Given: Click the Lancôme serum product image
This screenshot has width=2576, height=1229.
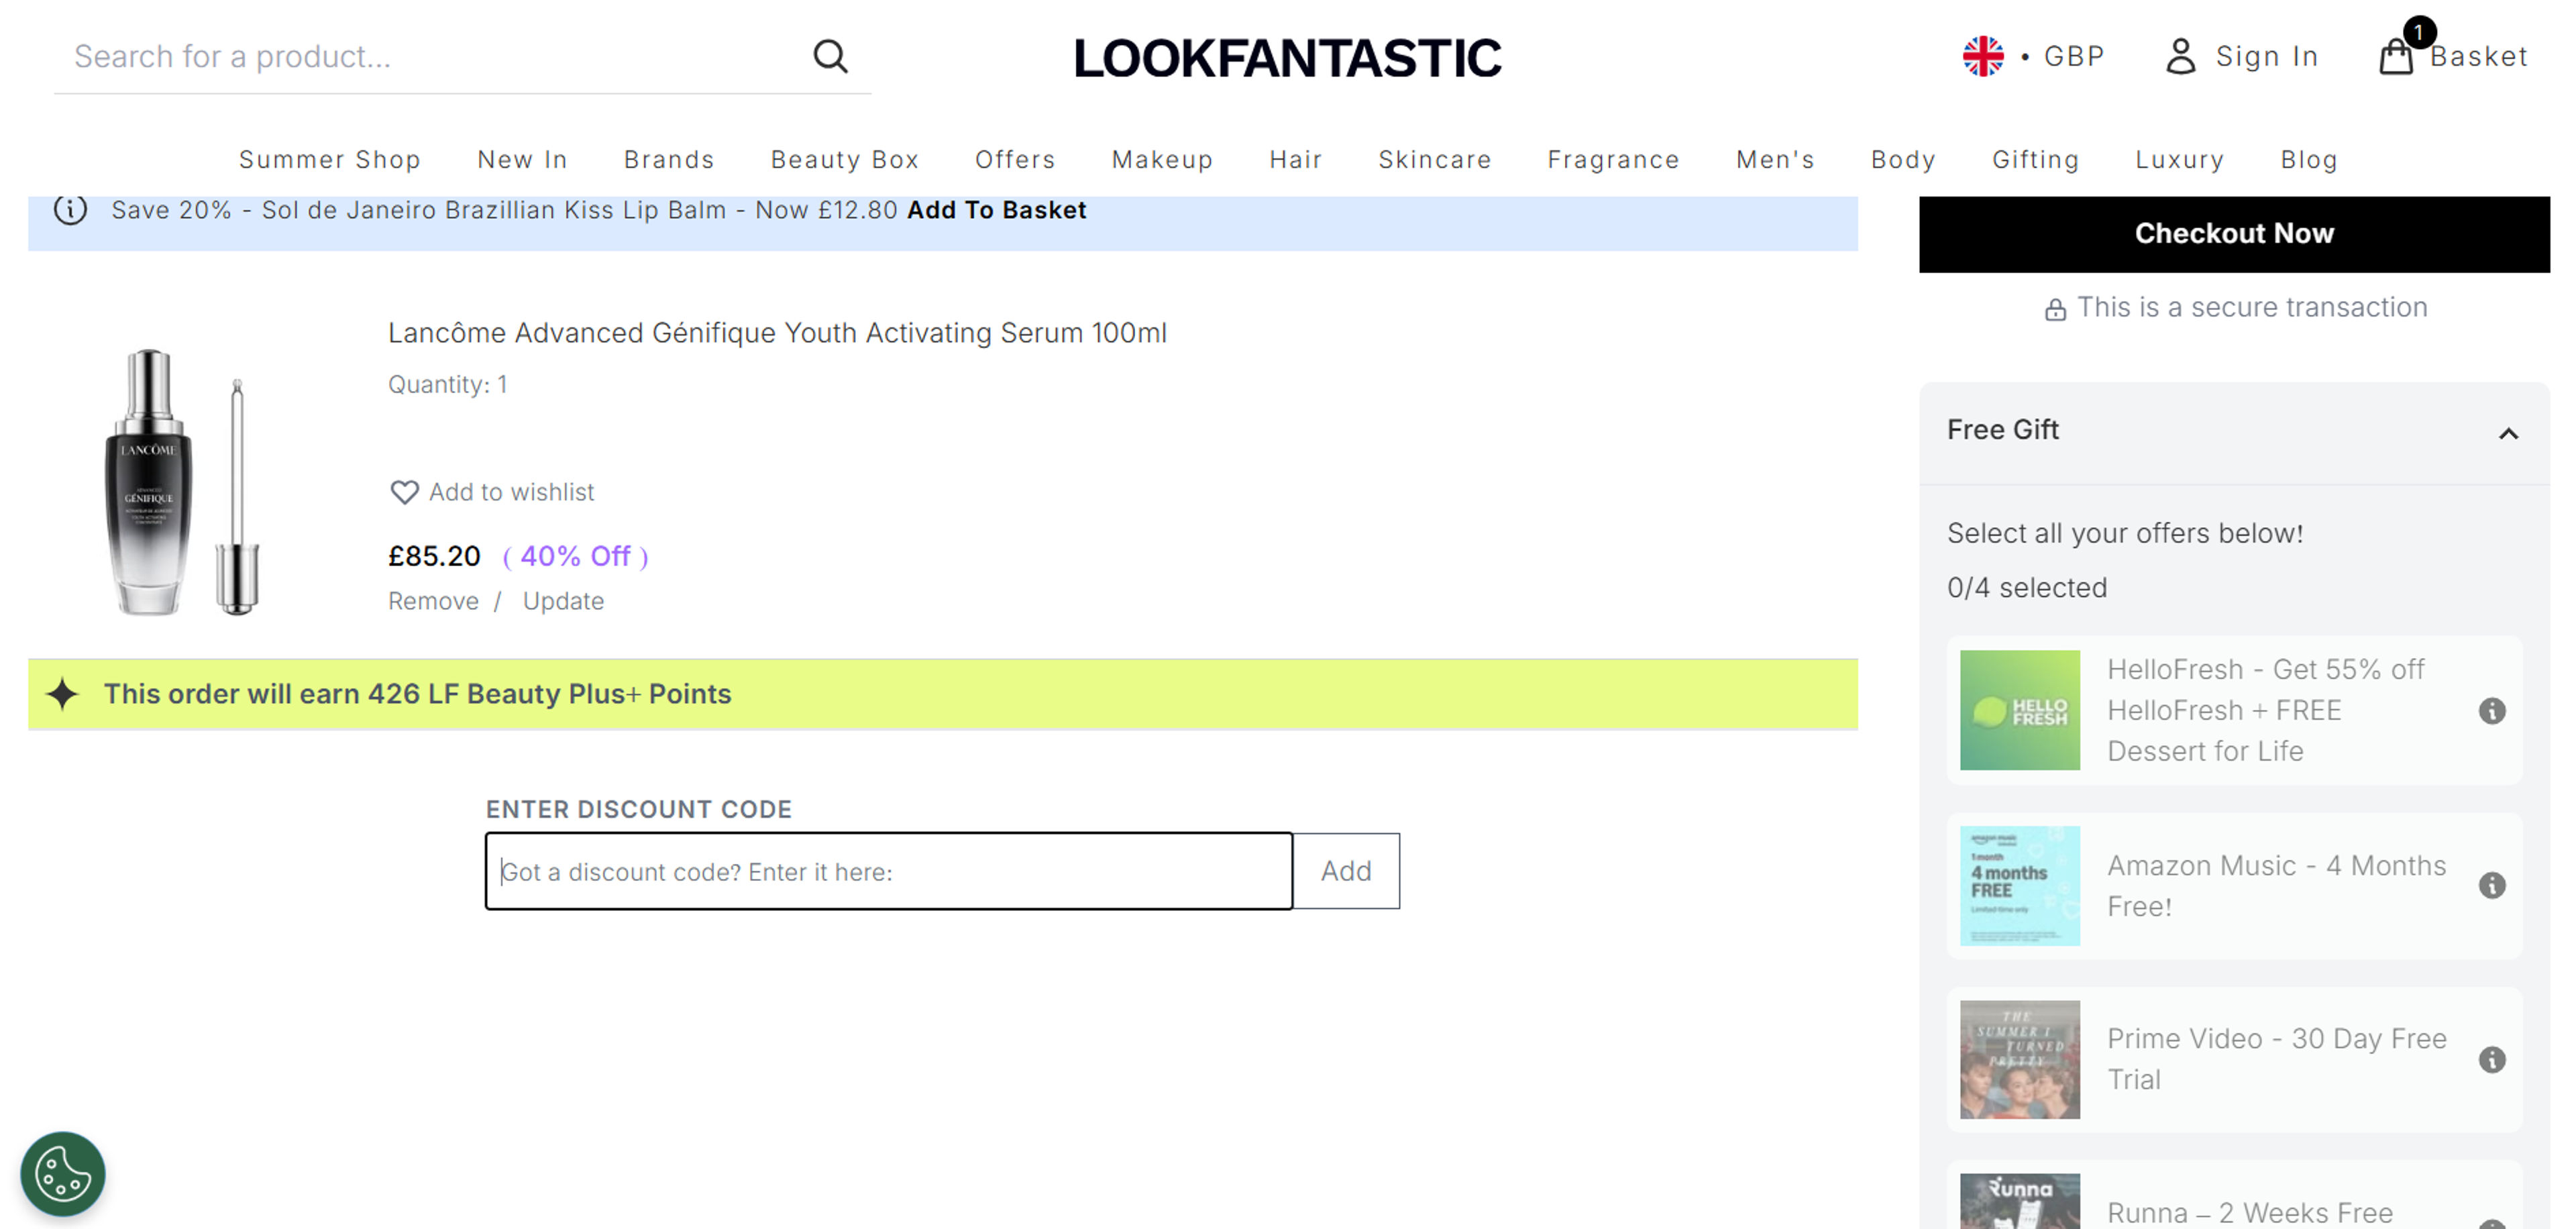Looking at the screenshot, I should 183,481.
